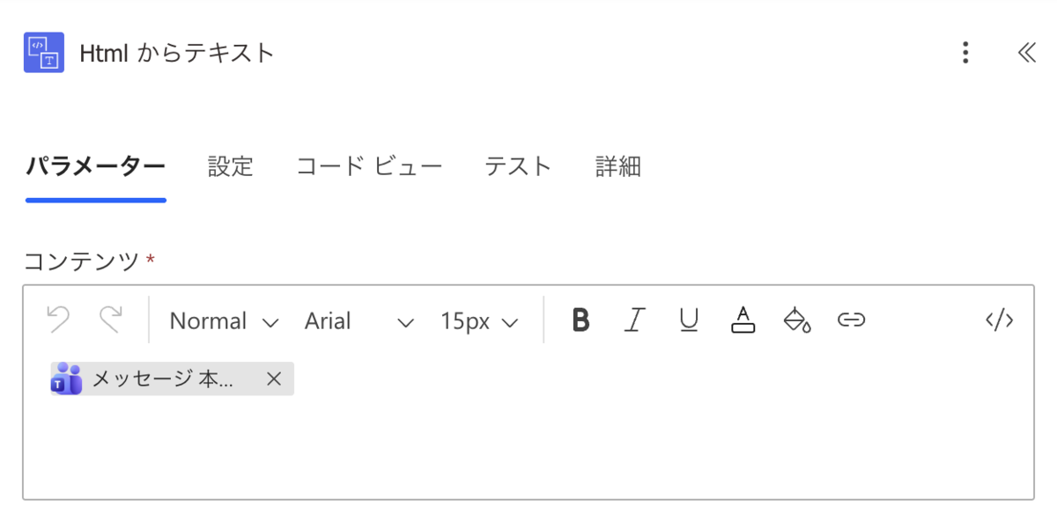The height and width of the screenshot is (514, 1057).
Task: Open the vertical three-dot more options menu
Action: [965, 53]
